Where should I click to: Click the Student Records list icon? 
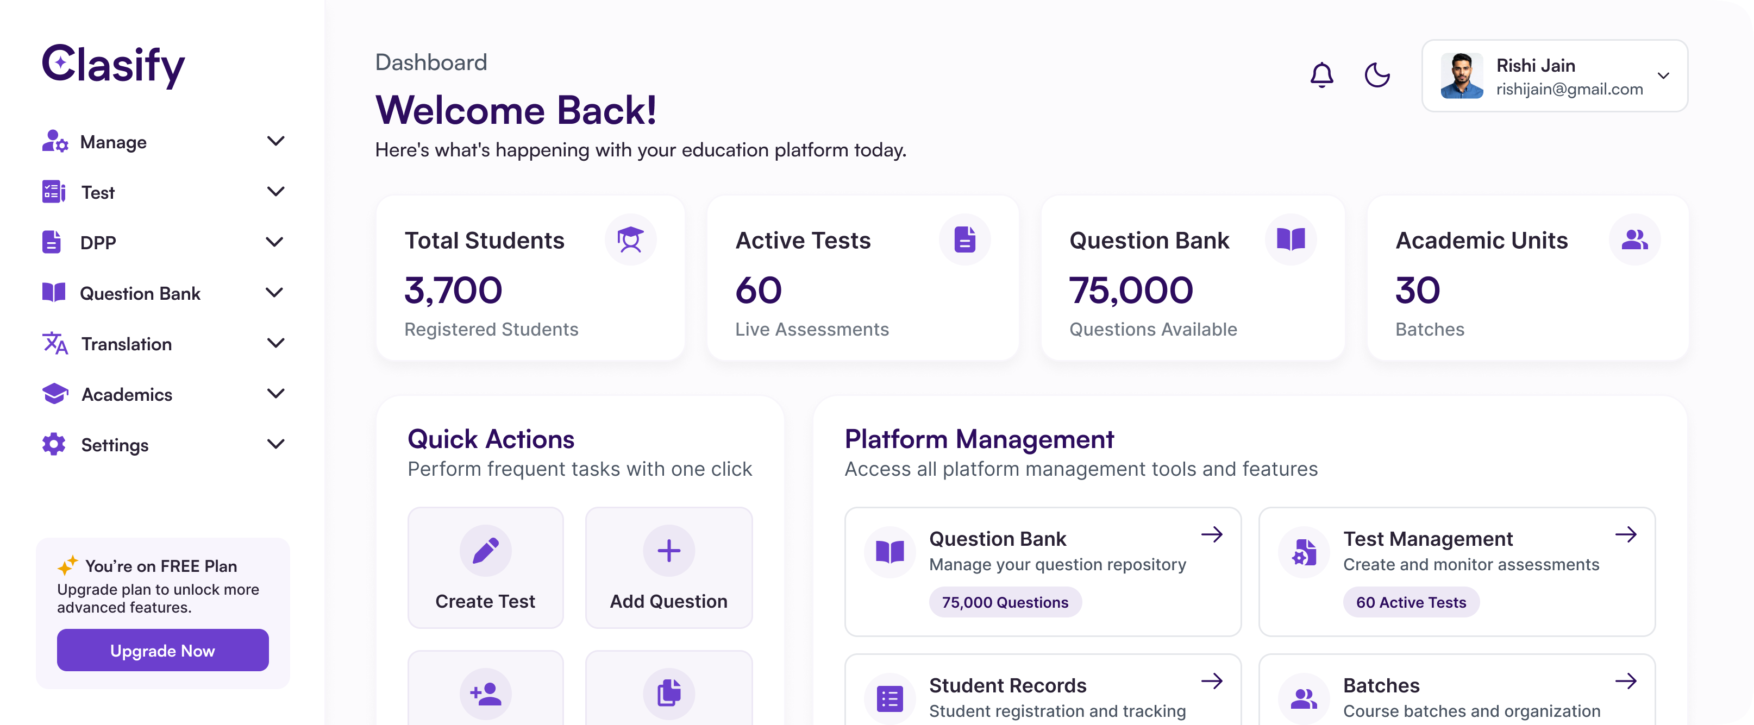(890, 698)
